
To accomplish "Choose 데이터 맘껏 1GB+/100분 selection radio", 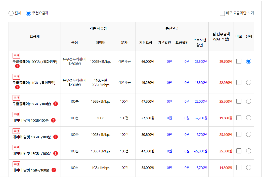I will coord(248,167).
